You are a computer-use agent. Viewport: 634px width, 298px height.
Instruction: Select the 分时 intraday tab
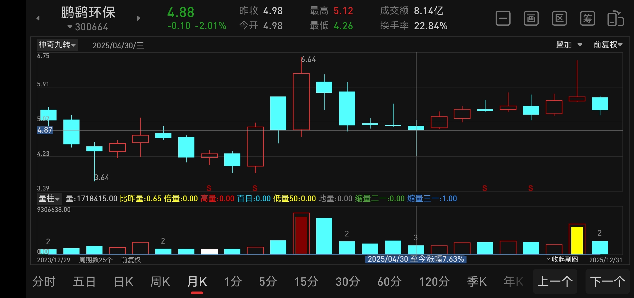(x=44, y=282)
